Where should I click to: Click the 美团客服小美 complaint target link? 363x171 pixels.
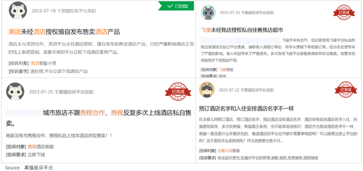[x=43, y=63]
